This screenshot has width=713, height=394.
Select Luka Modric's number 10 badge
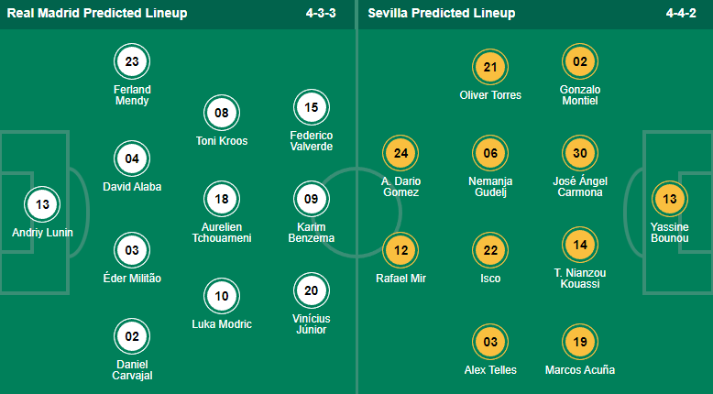tap(222, 295)
